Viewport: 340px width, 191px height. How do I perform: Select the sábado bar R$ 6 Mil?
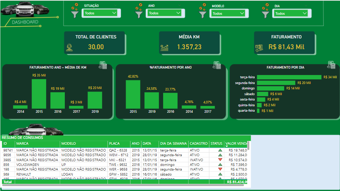point(263,94)
